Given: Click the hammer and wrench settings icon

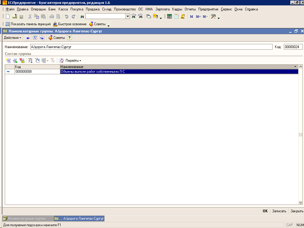Looking at the screenshot, I should [213, 17].
